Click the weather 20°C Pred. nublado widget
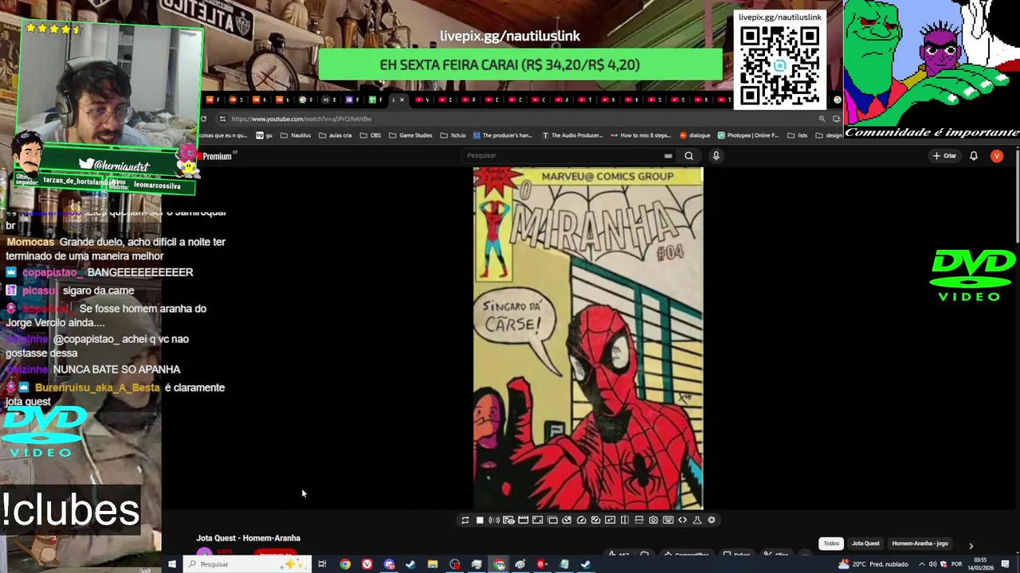 [x=873, y=564]
